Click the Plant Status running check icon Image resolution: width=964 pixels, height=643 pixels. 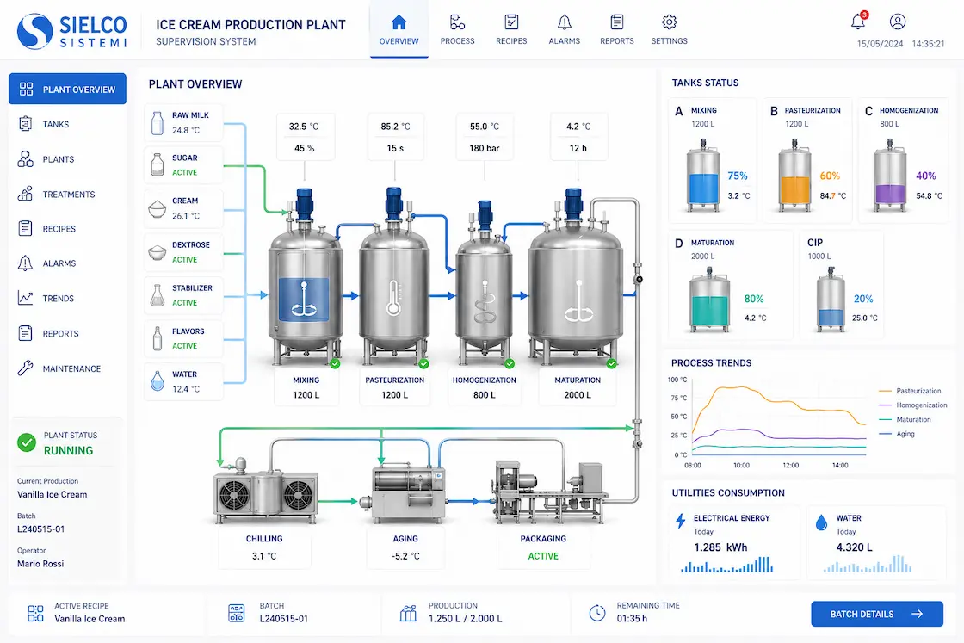point(27,442)
